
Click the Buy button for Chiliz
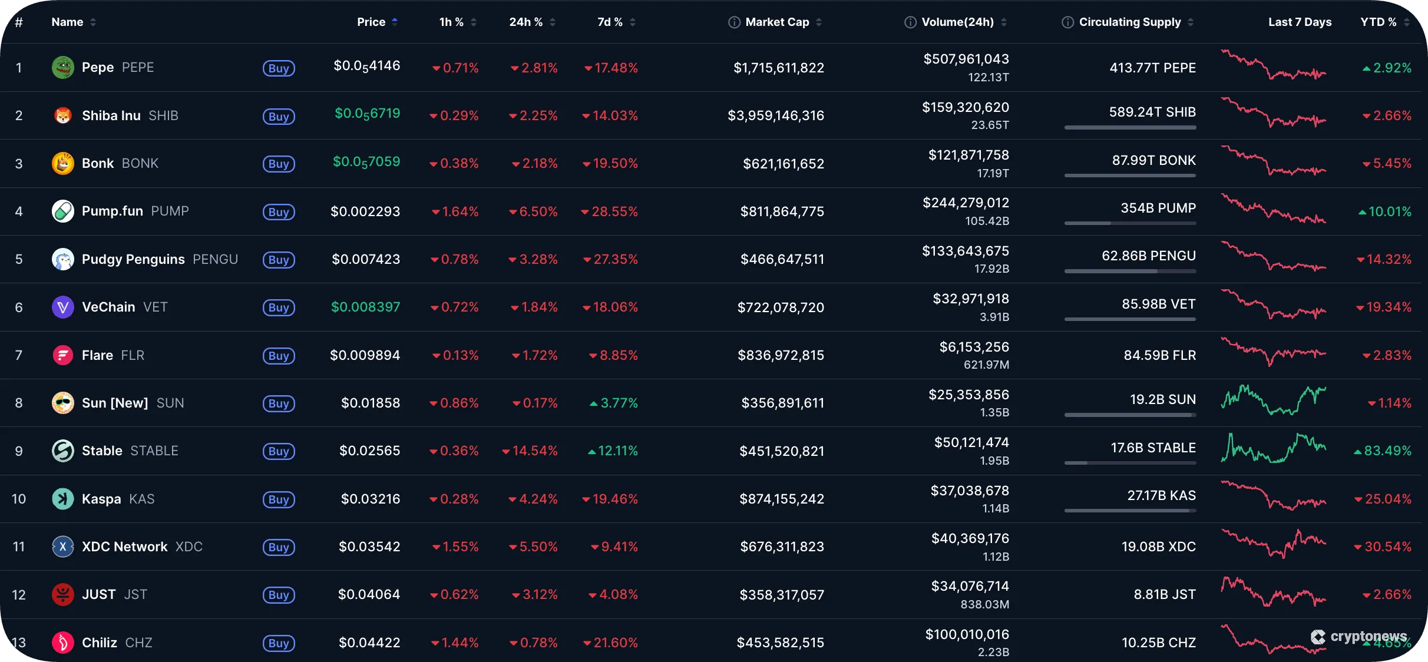(278, 643)
